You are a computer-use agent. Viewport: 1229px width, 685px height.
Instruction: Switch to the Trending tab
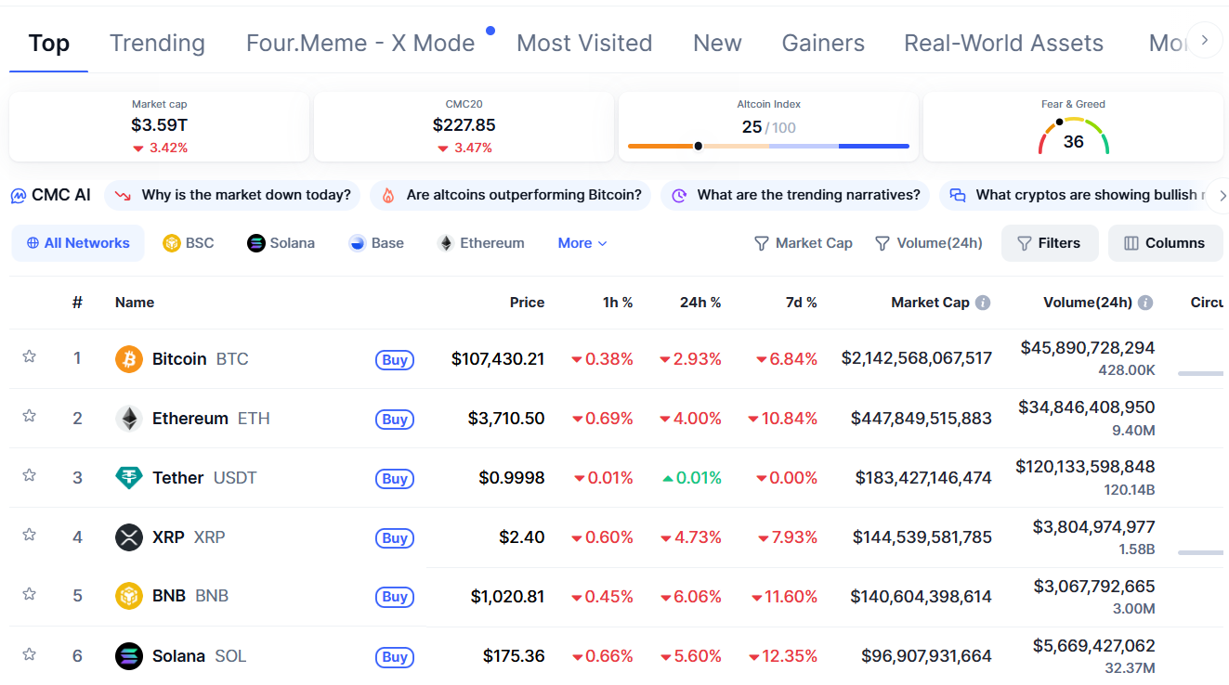point(157,44)
